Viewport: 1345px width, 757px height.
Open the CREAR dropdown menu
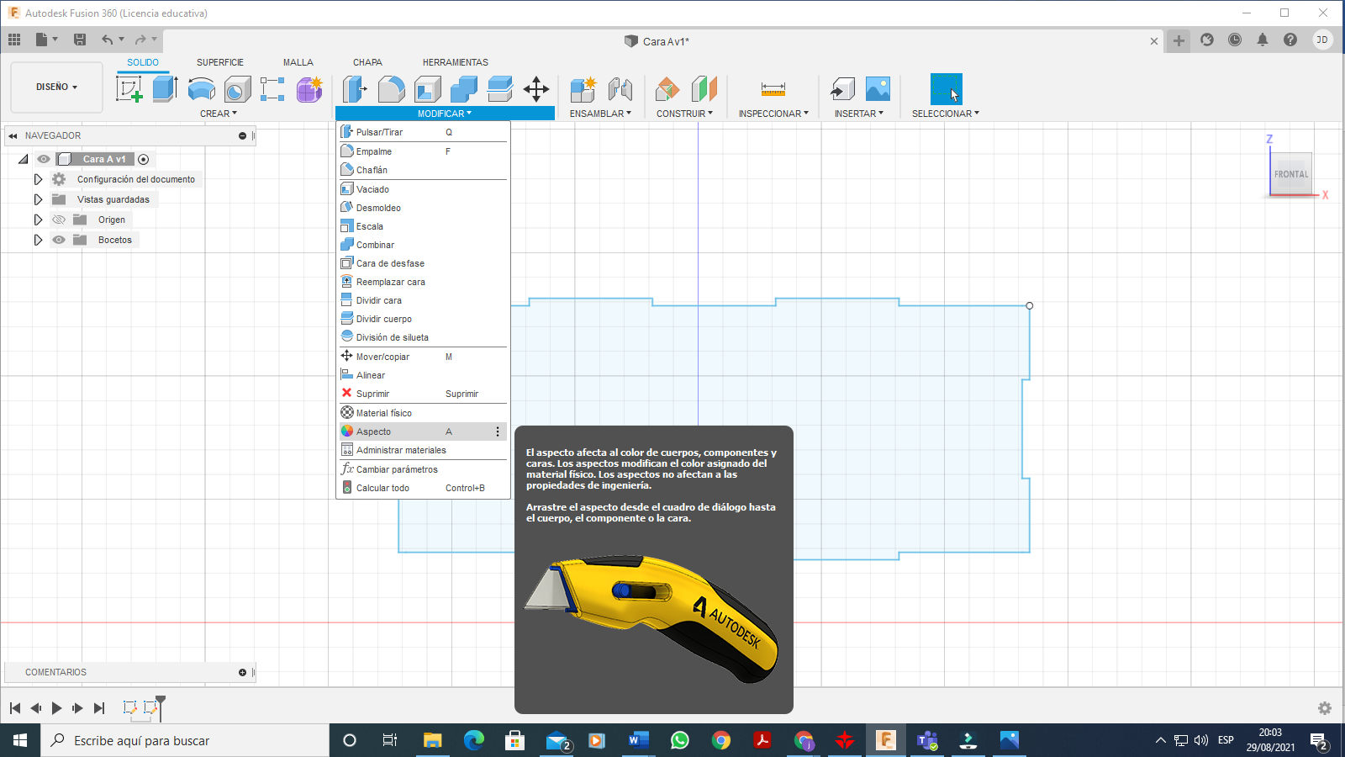tap(219, 114)
